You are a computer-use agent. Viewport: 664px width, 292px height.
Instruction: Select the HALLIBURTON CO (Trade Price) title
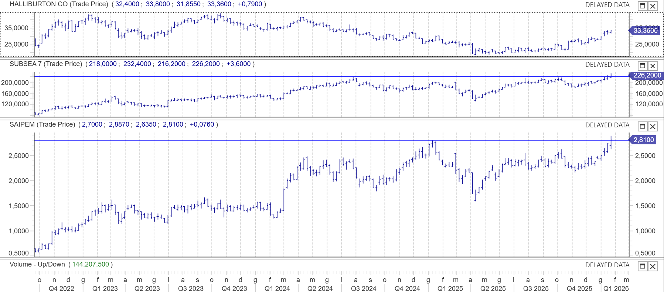[x=59, y=4]
